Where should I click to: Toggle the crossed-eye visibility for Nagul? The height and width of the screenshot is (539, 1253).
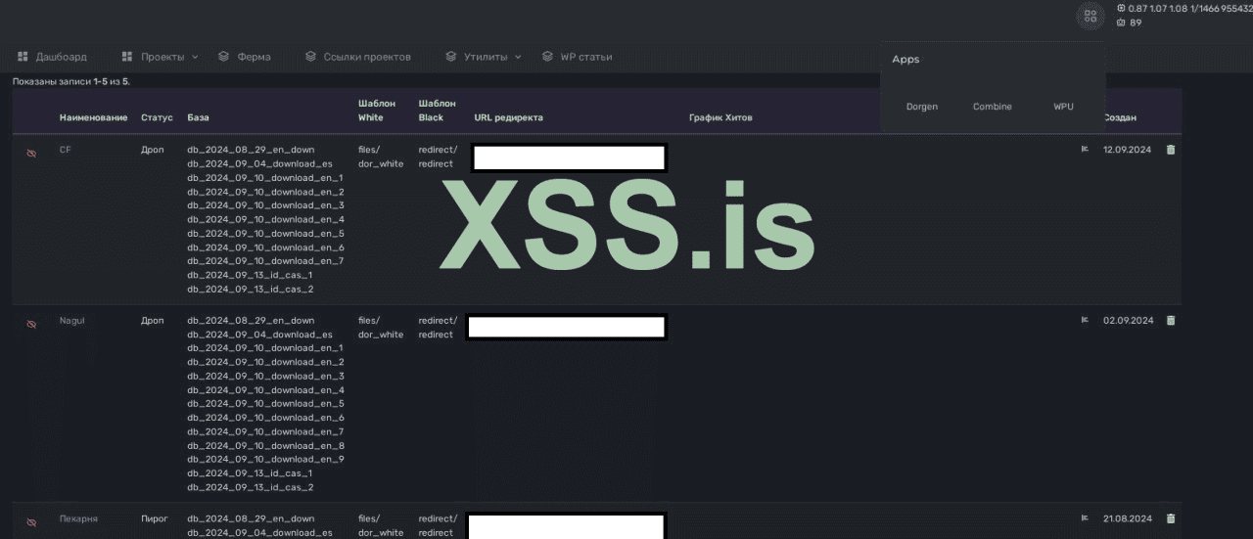[x=31, y=324]
